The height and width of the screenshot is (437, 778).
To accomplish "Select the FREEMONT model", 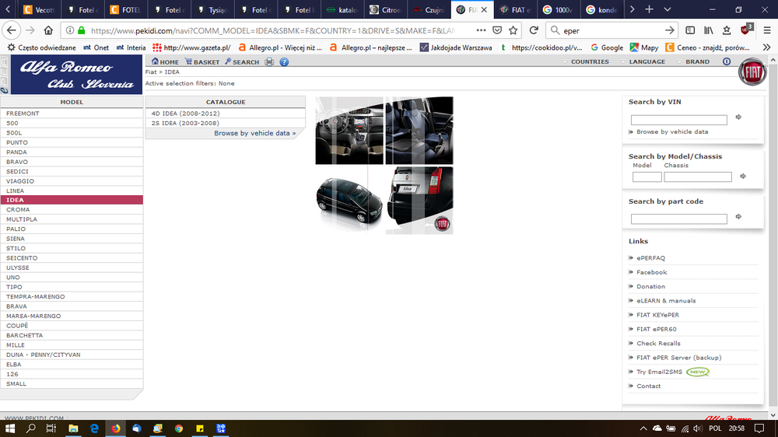I will (x=72, y=114).
